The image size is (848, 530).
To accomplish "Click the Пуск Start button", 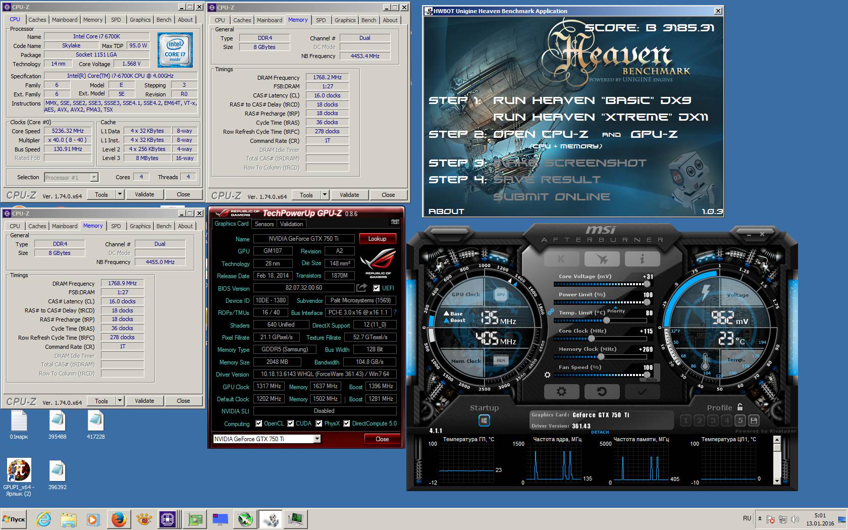I will [x=15, y=519].
